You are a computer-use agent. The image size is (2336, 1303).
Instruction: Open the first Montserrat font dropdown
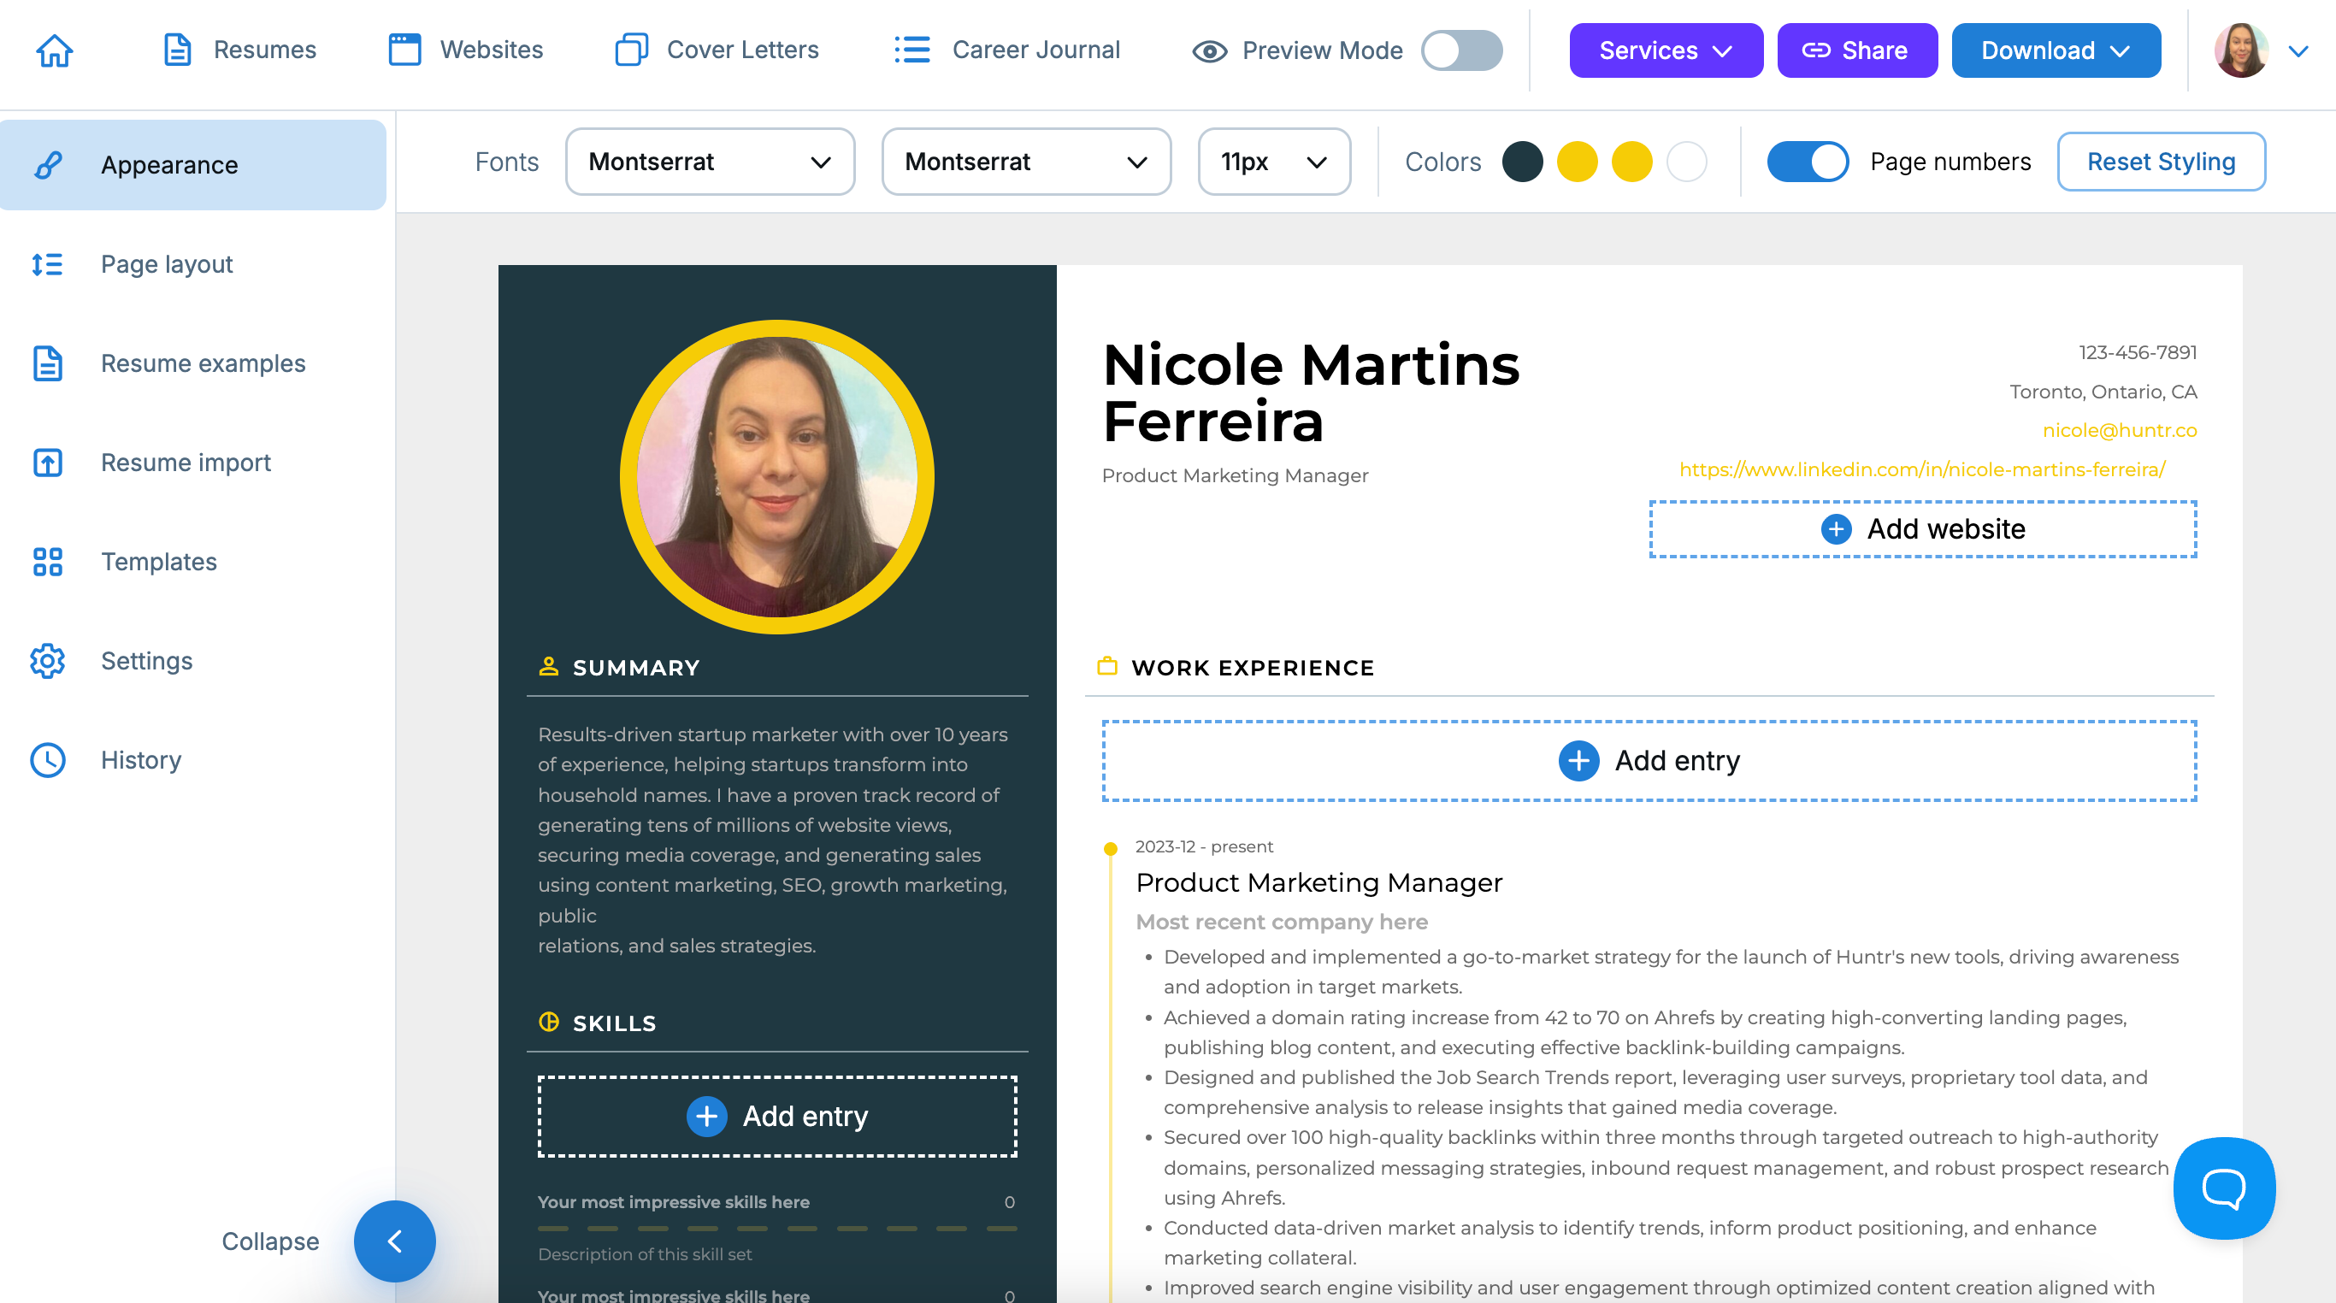tap(710, 162)
